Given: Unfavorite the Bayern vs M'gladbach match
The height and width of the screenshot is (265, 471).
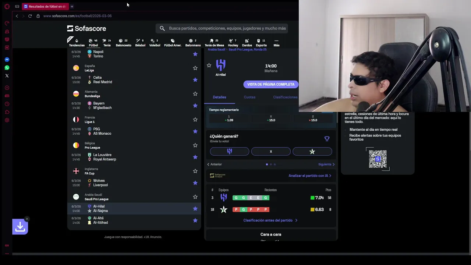Looking at the screenshot, I should pyautogui.click(x=195, y=105).
